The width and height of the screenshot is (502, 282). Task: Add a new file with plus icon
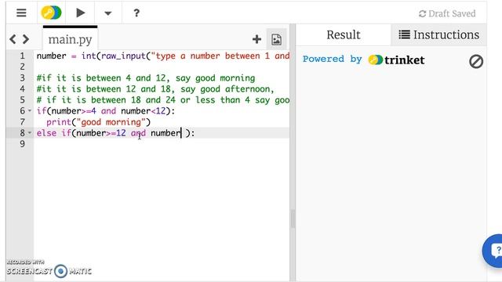256,39
